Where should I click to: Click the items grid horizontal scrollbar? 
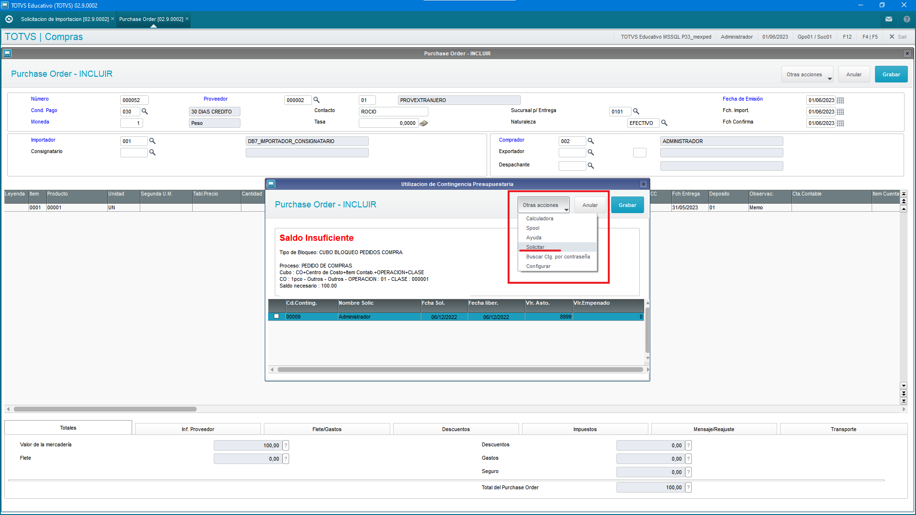point(105,409)
